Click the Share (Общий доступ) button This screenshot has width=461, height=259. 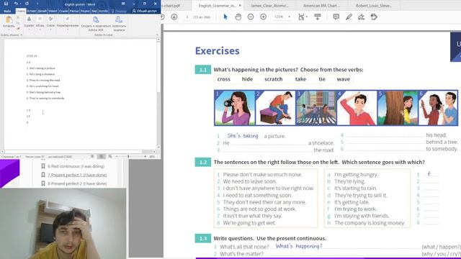(144, 11)
